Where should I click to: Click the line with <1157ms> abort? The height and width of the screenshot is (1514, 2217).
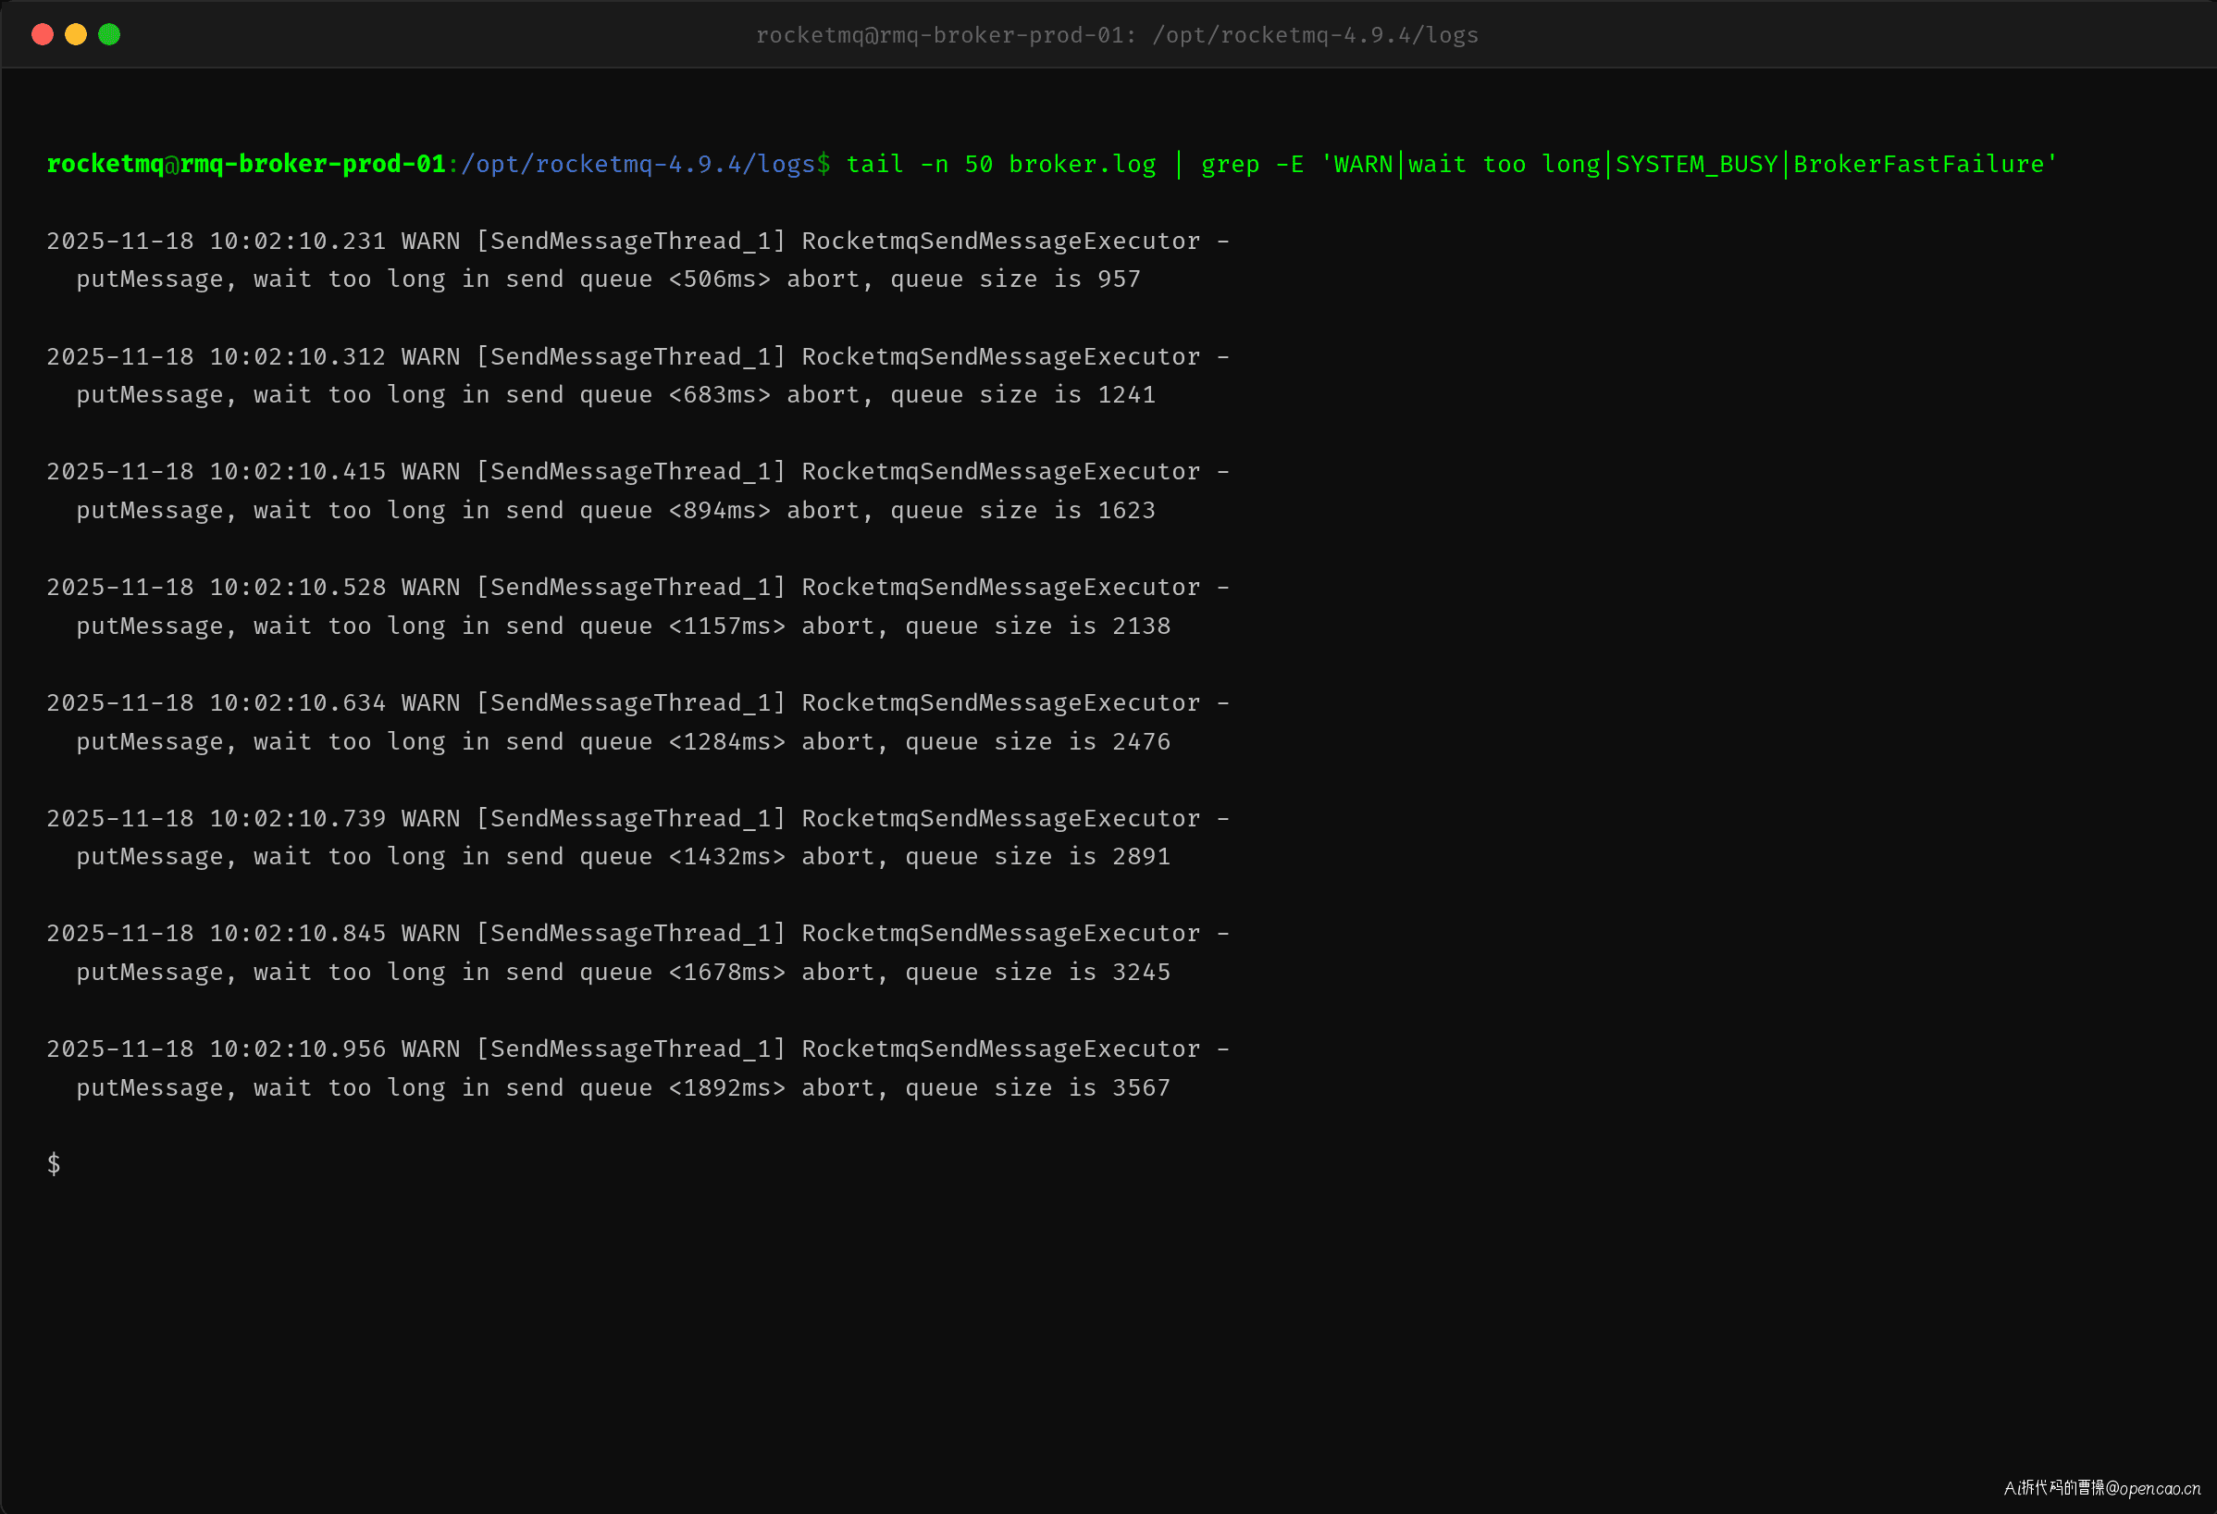pyautogui.click(x=624, y=626)
